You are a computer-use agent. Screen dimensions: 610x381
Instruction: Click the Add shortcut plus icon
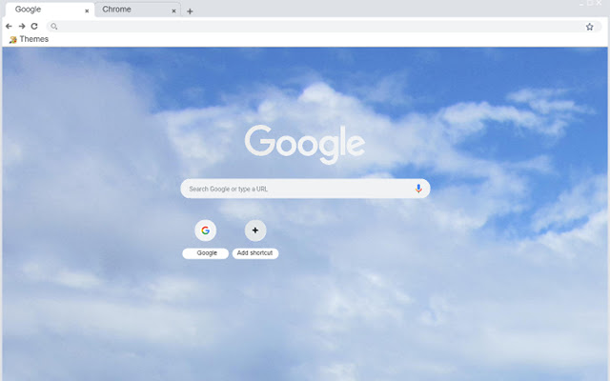255,231
